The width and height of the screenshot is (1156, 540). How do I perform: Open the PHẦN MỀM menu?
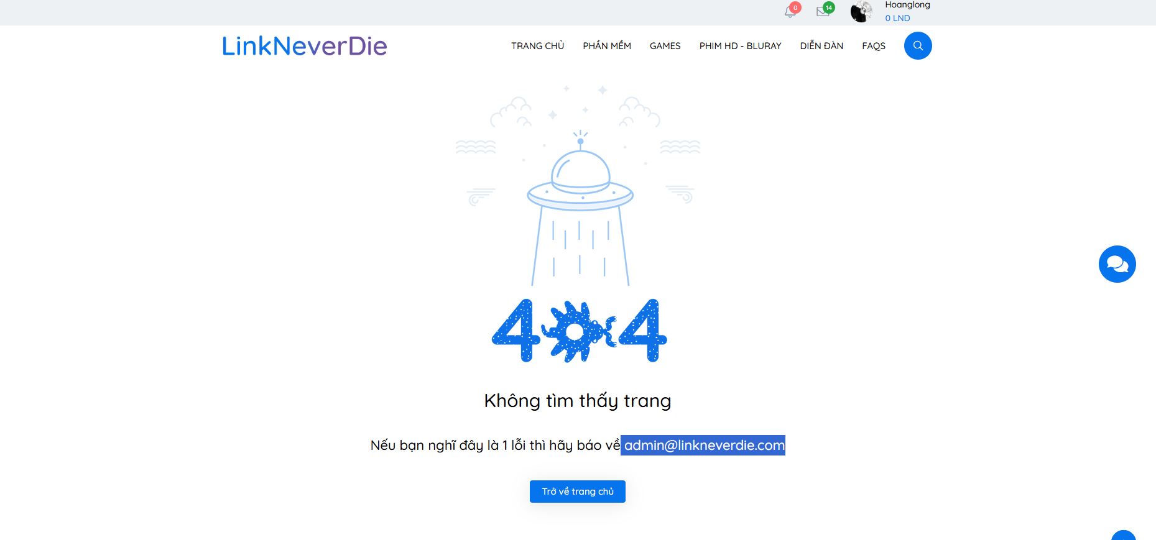tap(607, 46)
